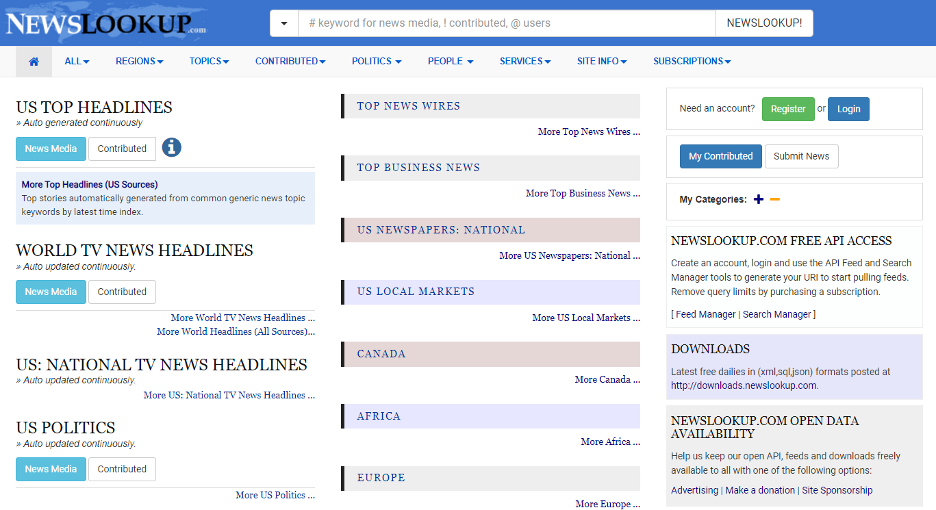
Task: Open More Canada link
Action: coord(607,379)
